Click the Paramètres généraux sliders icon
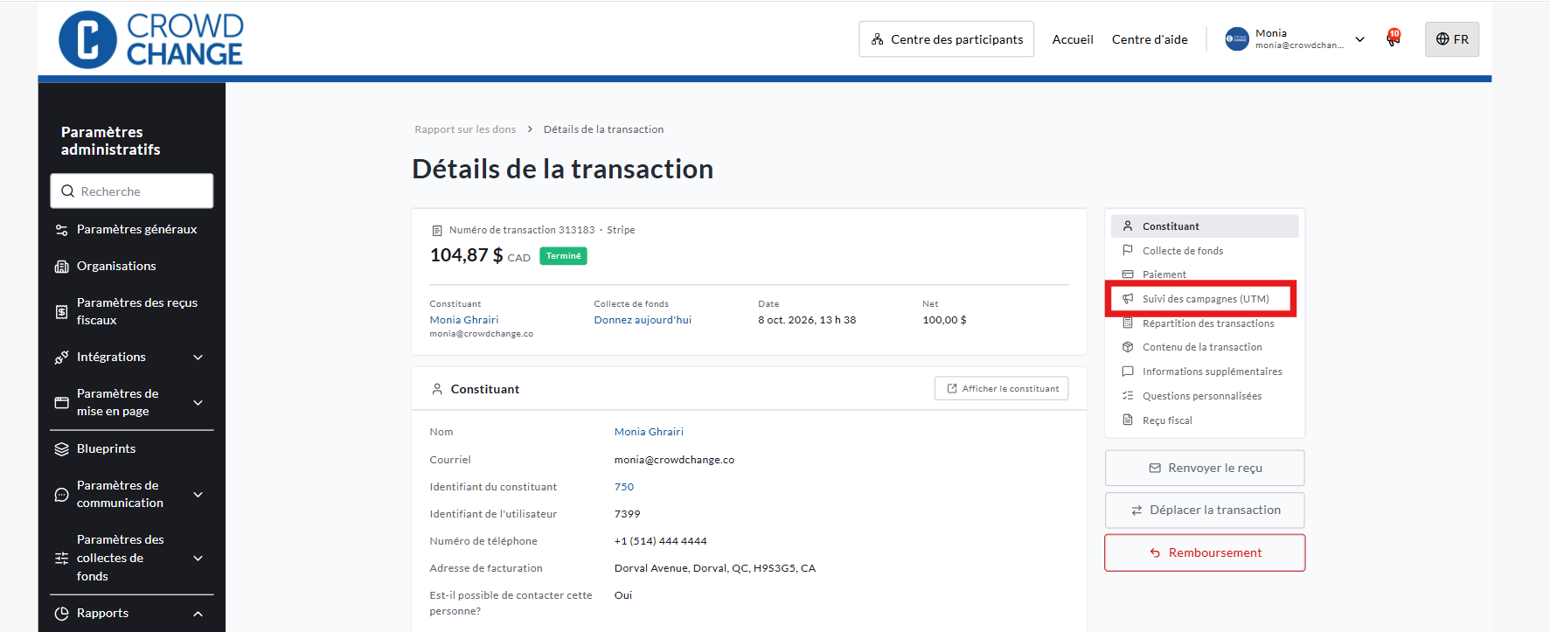The width and height of the screenshot is (1550, 632). tap(62, 230)
